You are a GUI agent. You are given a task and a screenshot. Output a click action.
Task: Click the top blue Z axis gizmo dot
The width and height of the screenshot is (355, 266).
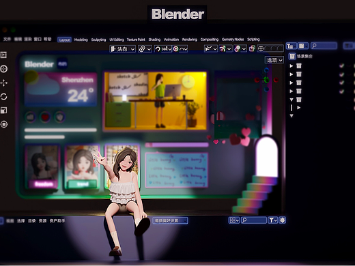pyautogui.click(x=266, y=70)
